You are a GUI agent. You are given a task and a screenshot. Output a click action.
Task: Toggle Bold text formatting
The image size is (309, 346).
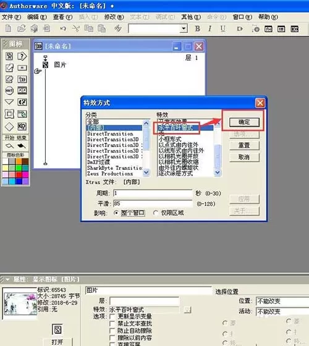pyautogui.click(x=197, y=28)
